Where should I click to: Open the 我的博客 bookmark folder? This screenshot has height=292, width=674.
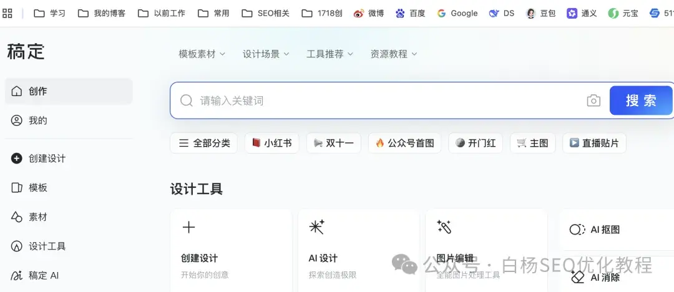pyautogui.click(x=102, y=13)
